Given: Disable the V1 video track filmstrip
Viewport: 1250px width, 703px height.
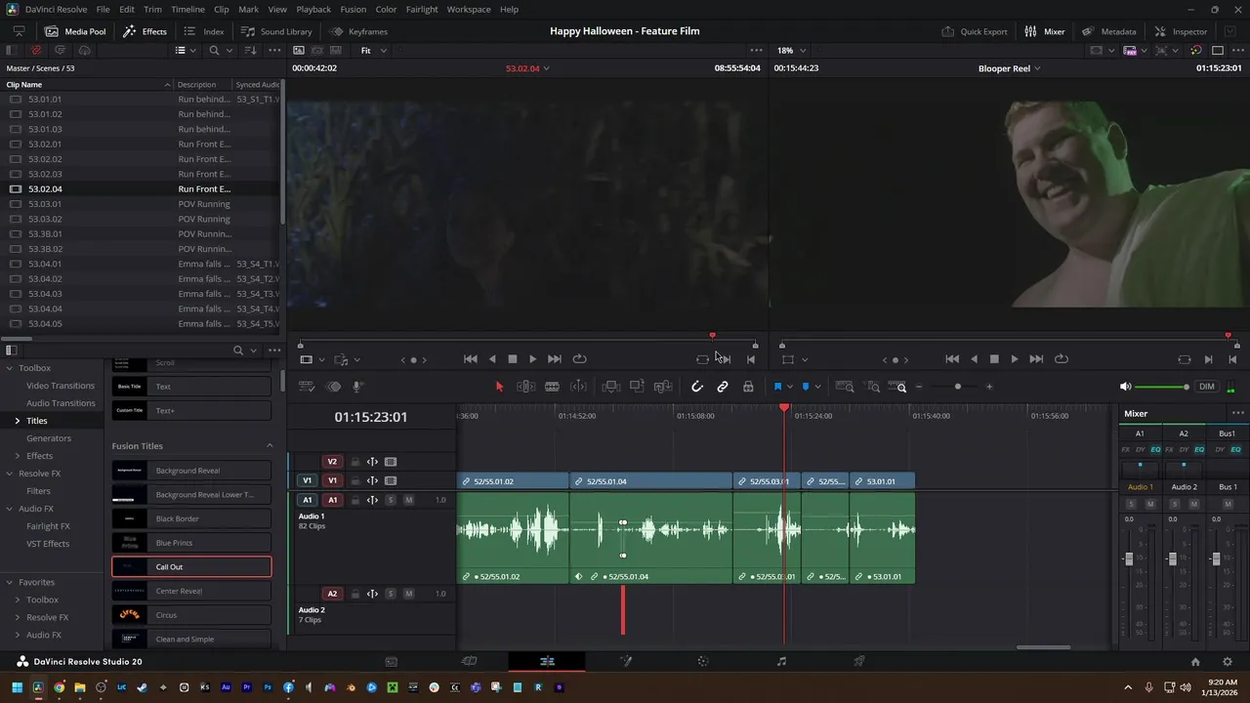Looking at the screenshot, I should [391, 480].
